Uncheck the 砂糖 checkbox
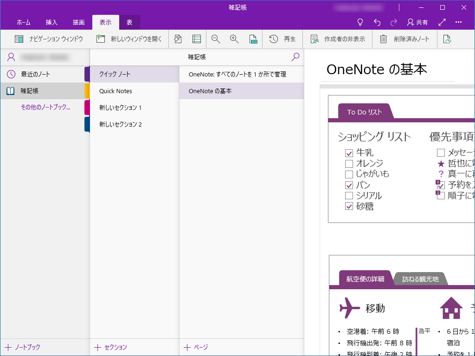 tap(349, 206)
